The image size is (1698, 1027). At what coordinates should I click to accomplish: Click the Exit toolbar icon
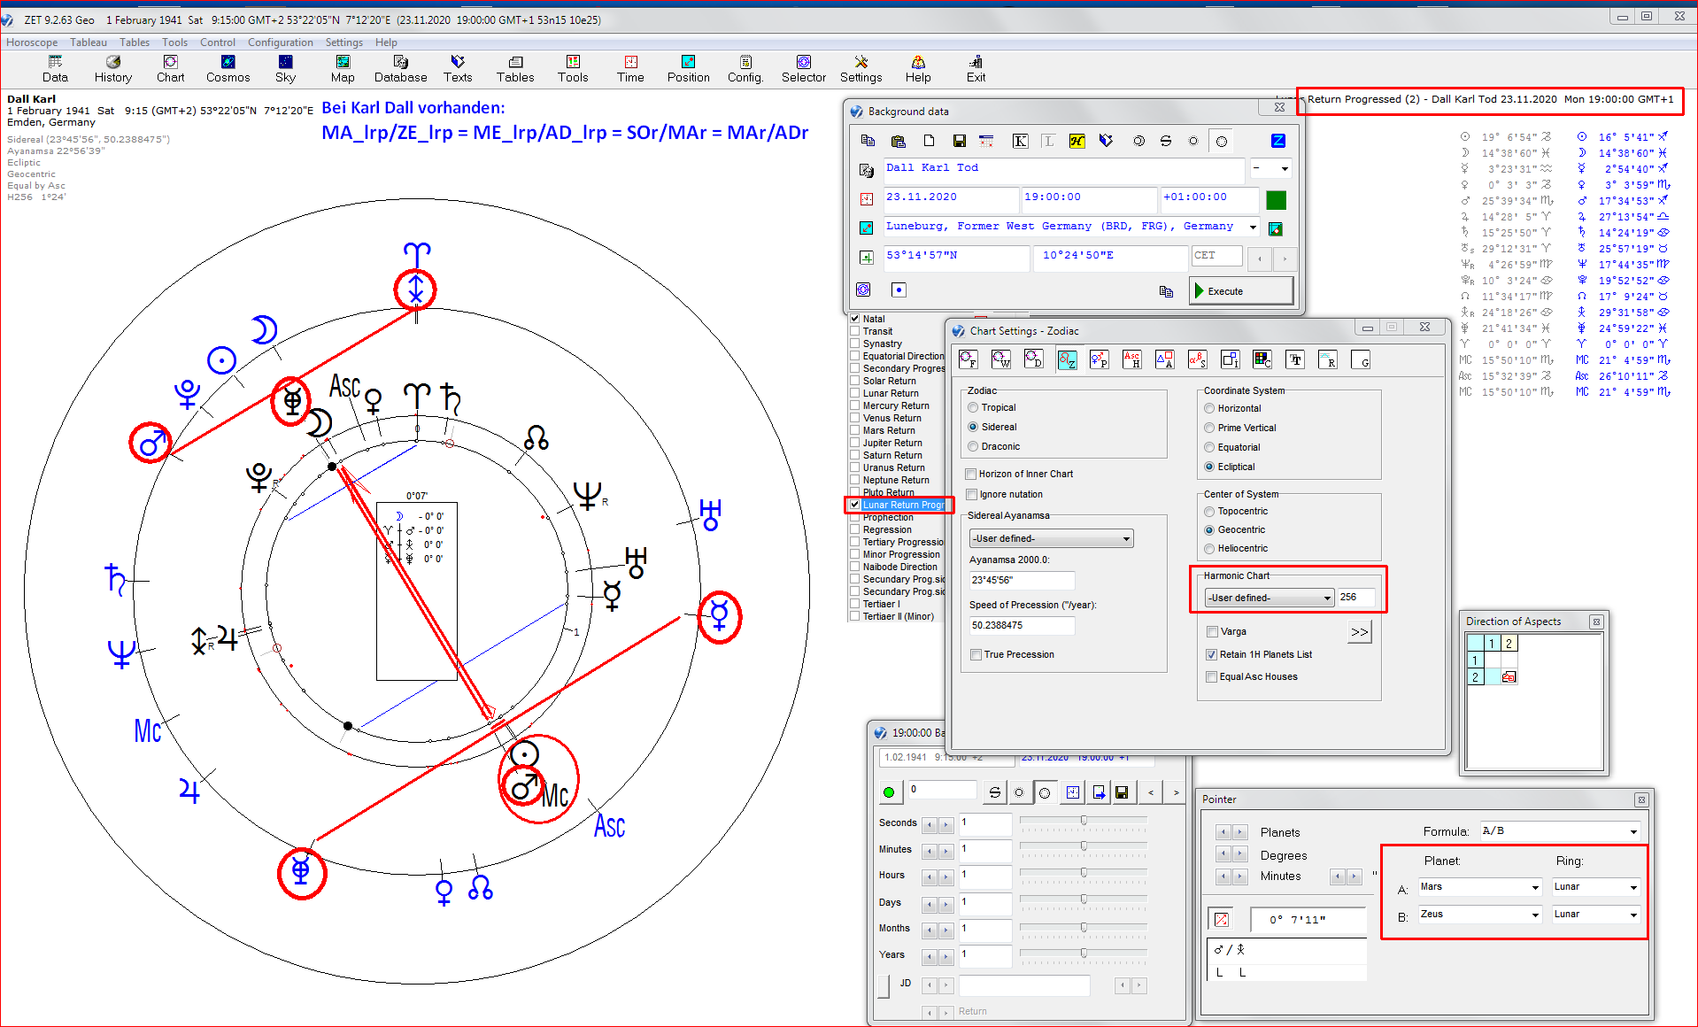976,68
